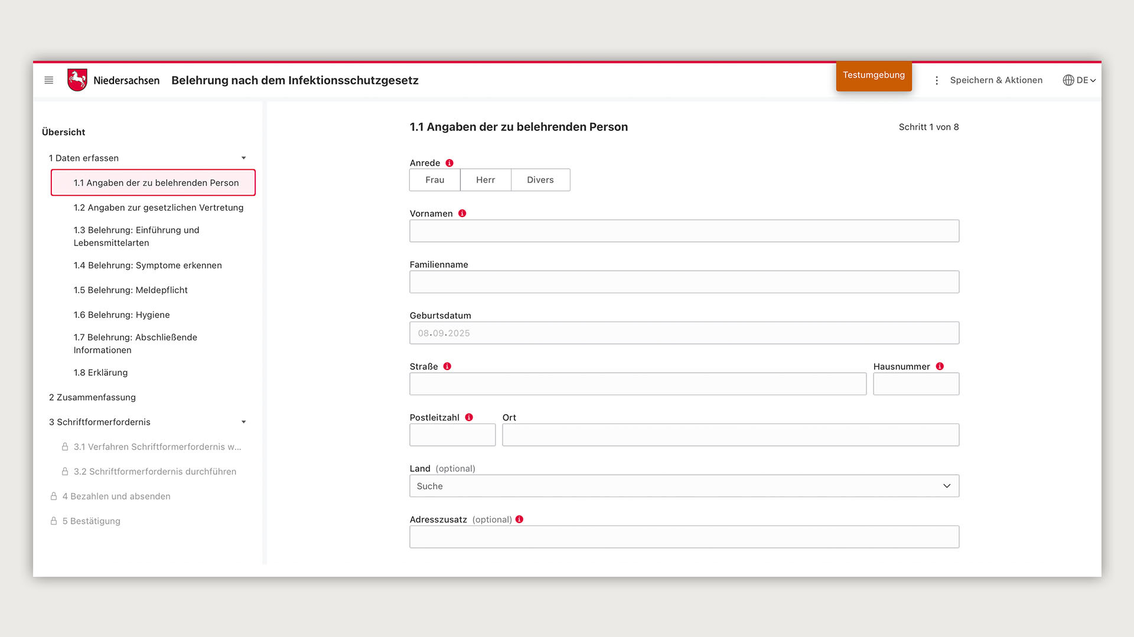This screenshot has width=1134, height=637.
Task: Click the Testumgebung badge
Action: pos(874,75)
